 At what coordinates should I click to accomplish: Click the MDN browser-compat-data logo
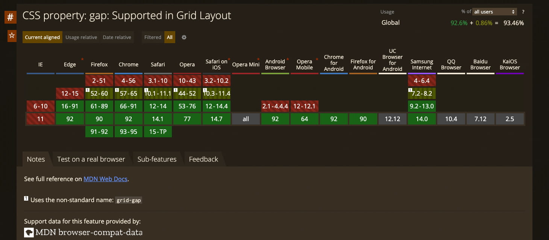(29, 232)
